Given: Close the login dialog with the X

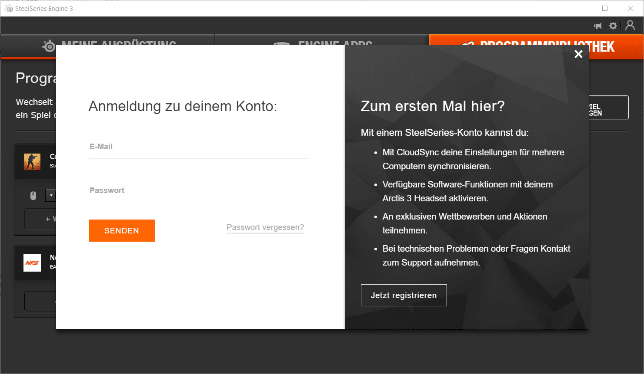Looking at the screenshot, I should [x=578, y=54].
